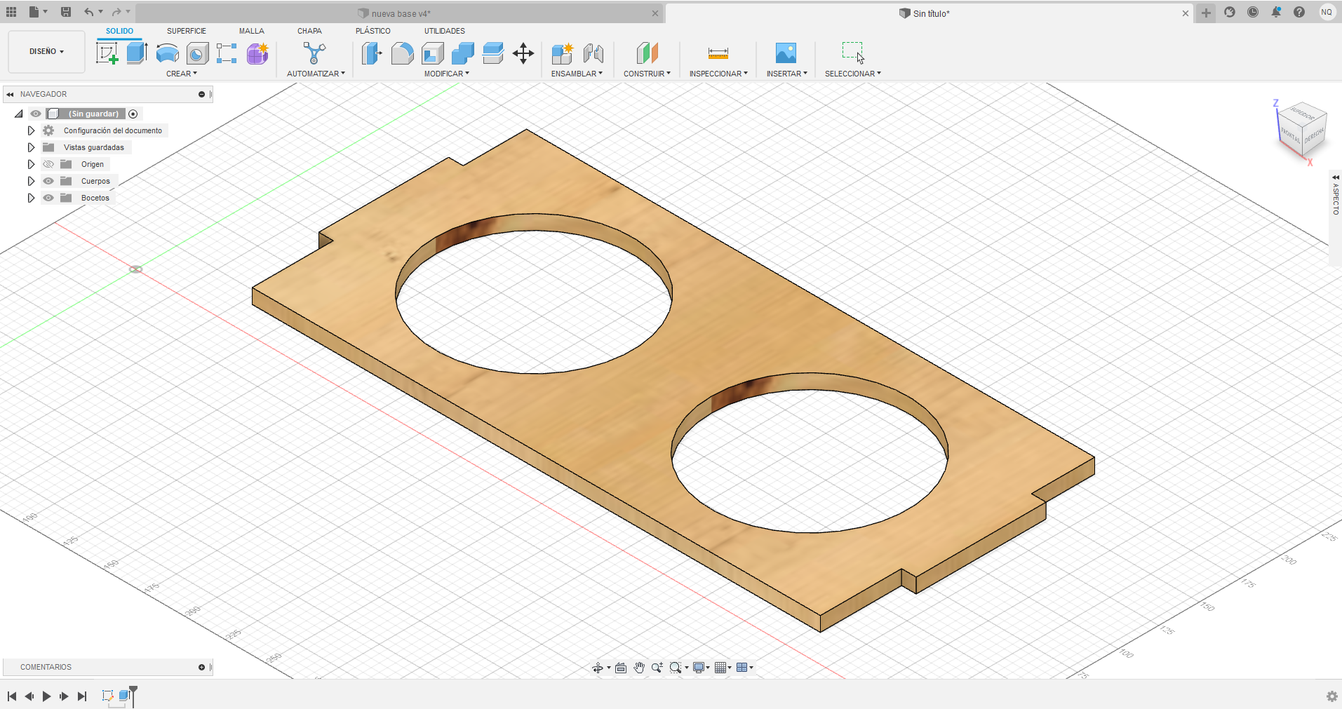
Task: Open the SELECCIONAR dropdown menu
Action: 852,74
